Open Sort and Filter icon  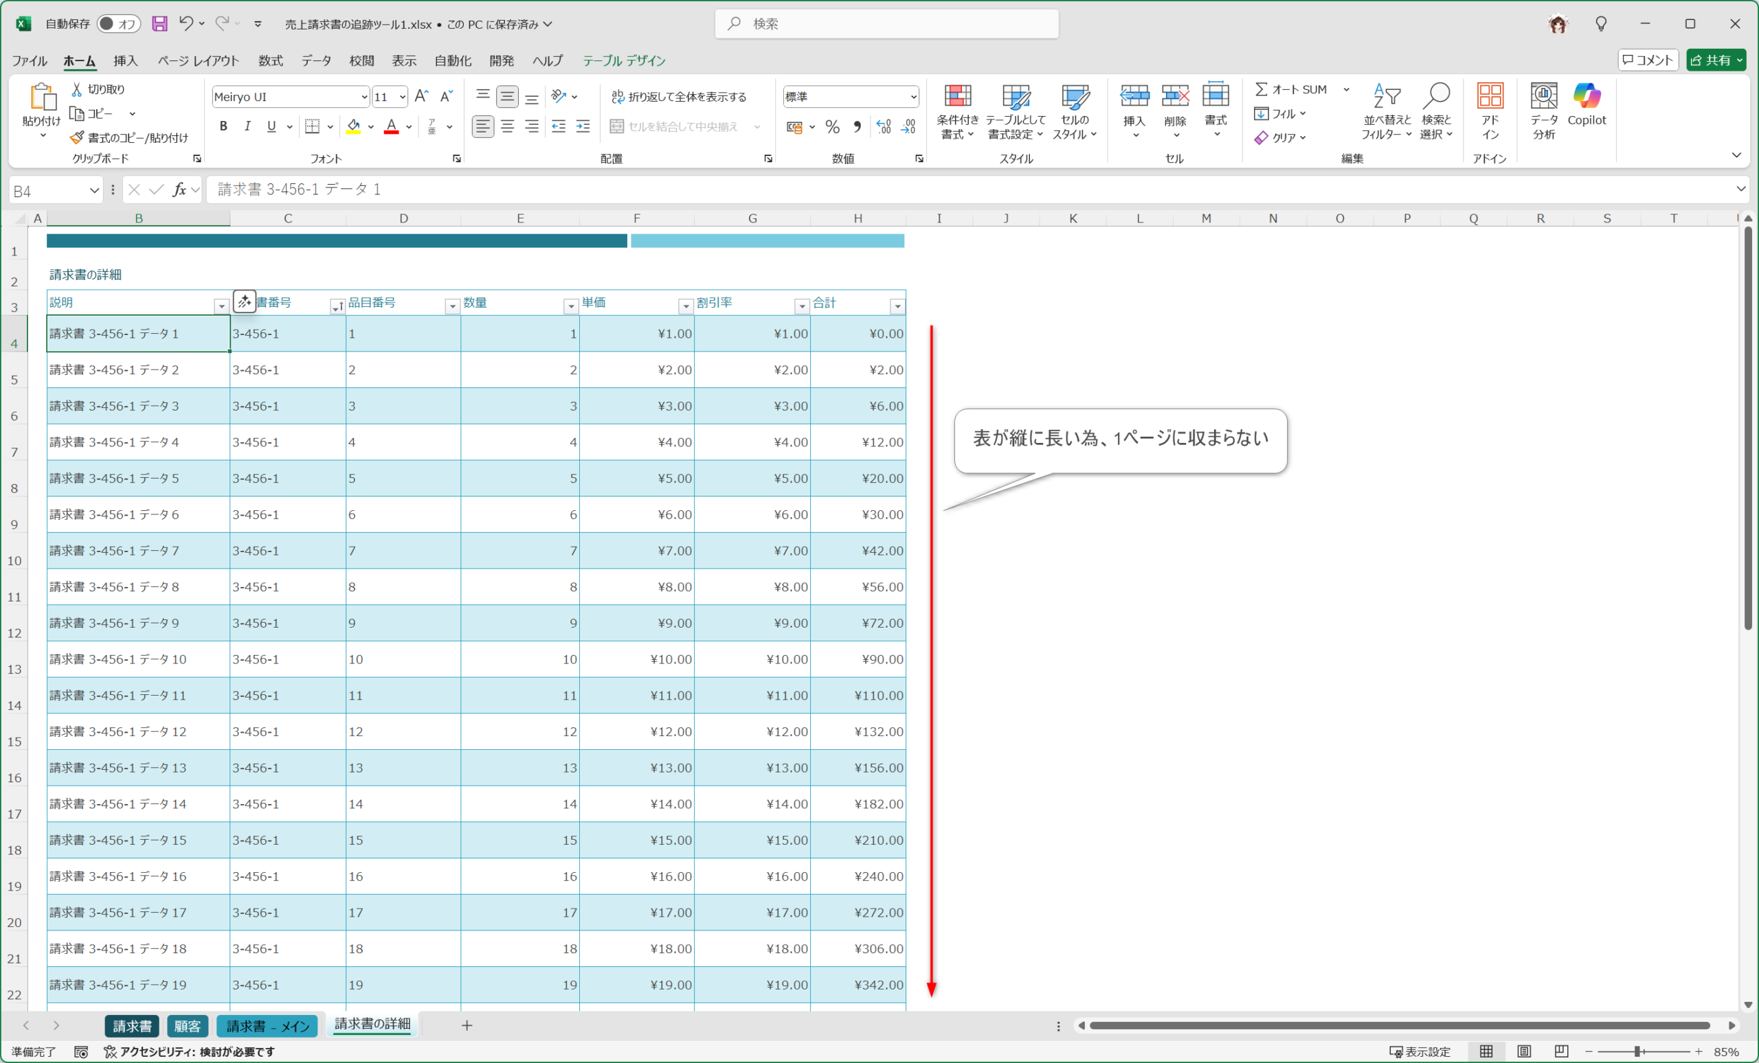[x=1387, y=95]
